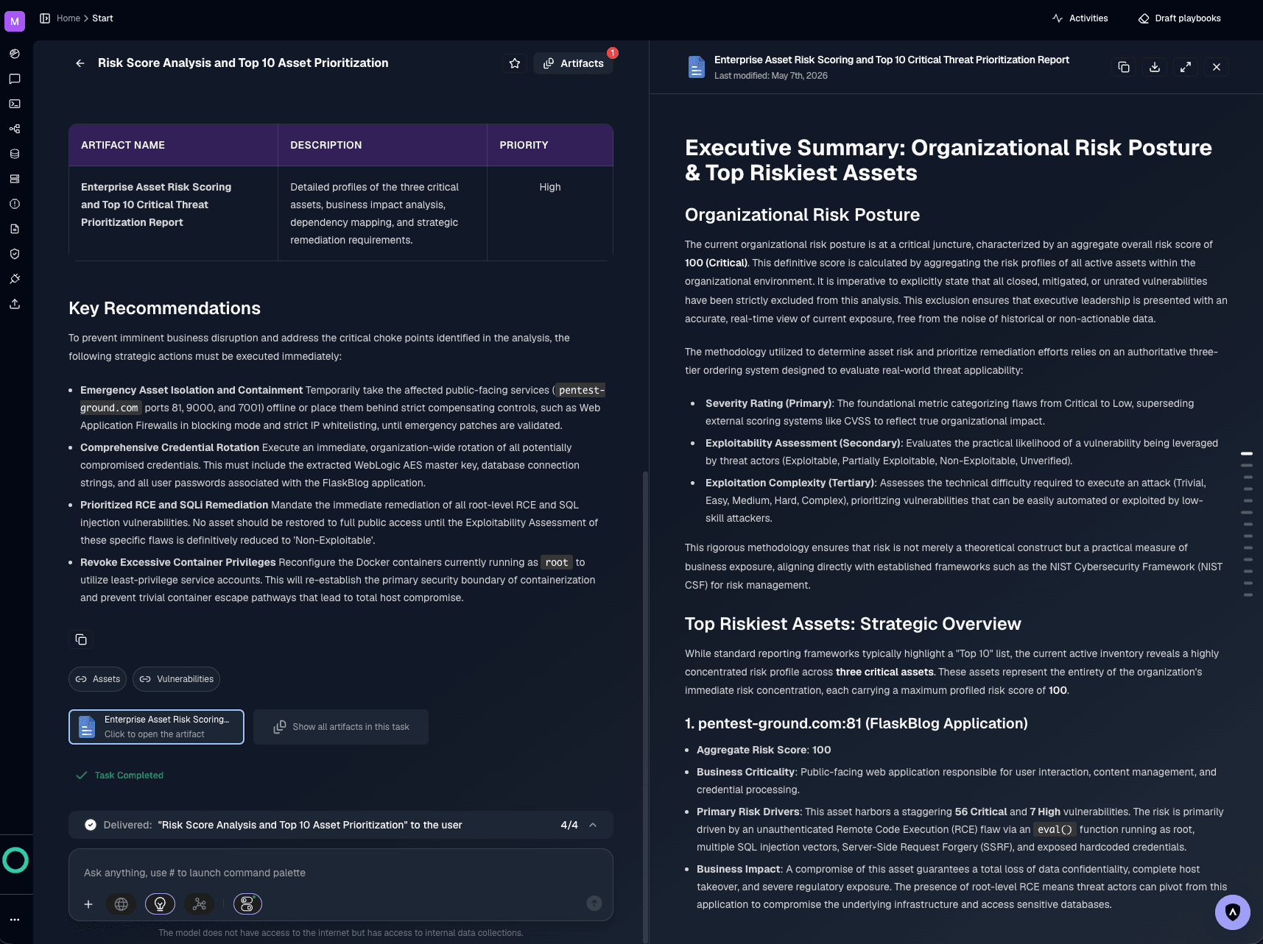The height and width of the screenshot is (944, 1263).
Task: Open the integrations plug sidebar icon
Action: [x=15, y=279]
